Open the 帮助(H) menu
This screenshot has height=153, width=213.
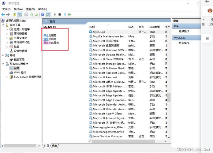click(43, 9)
